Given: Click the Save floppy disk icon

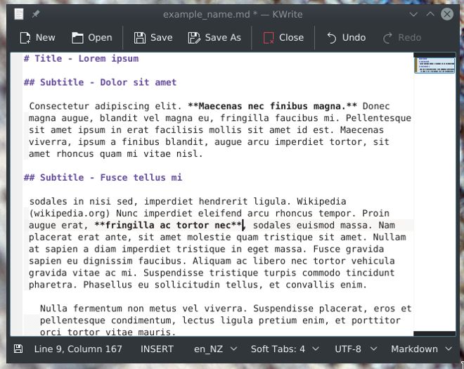Looking at the screenshot, I should (140, 38).
